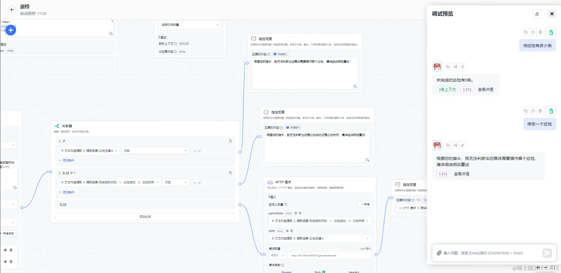
Task: Delete the 待巡检有多少条 message
Action: click(540, 32)
